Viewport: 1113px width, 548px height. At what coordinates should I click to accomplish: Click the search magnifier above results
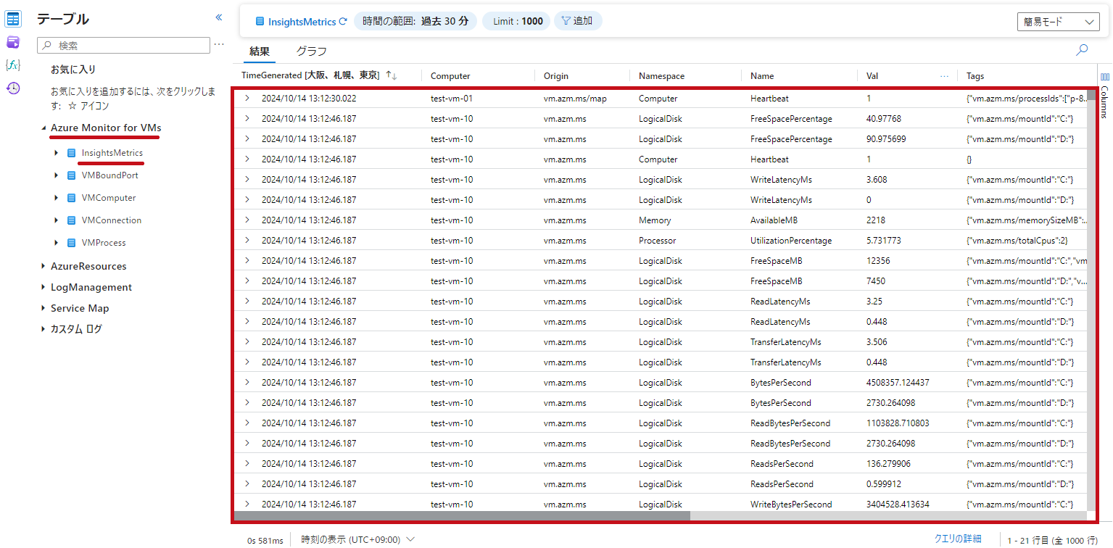click(x=1082, y=50)
